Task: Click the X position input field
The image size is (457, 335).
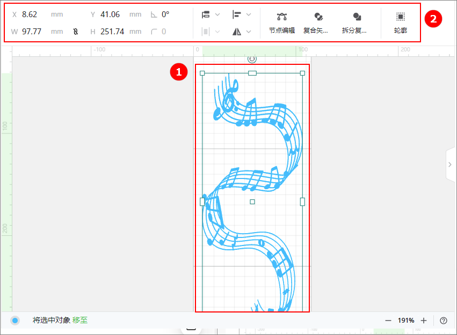Action: tap(33, 14)
